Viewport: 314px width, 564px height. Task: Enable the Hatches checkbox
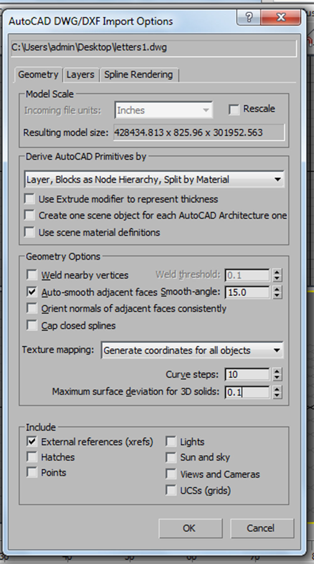coord(32,457)
